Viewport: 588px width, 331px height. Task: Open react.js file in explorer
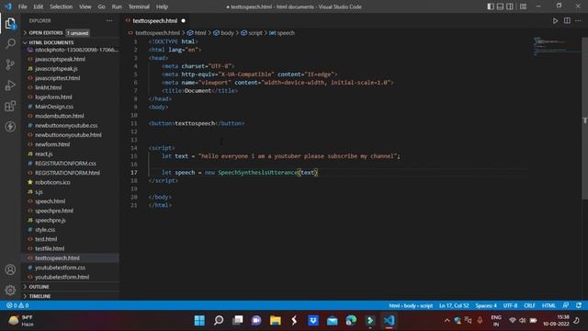44,154
